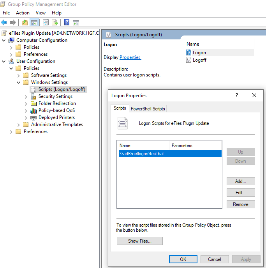Click the Add... button
266x268 pixels.
click(241, 181)
